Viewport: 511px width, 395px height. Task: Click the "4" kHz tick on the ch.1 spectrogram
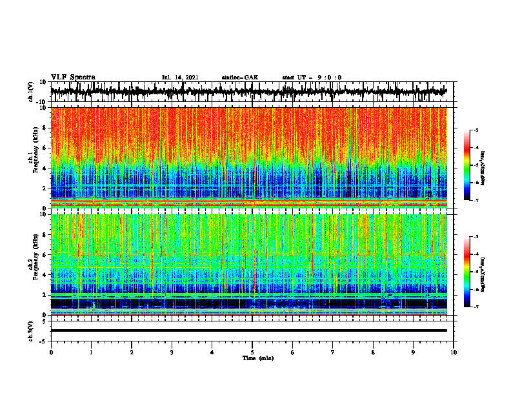pos(45,168)
